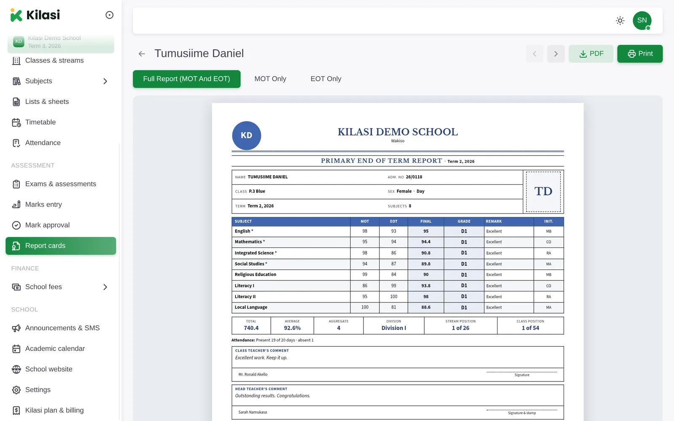This screenshot has width=674, height=421.
Task: Click the Announcements megaphone icon
Action: click(16, 328)
